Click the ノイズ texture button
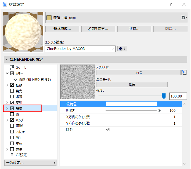 pyautogui.click(x=139, y=73)
